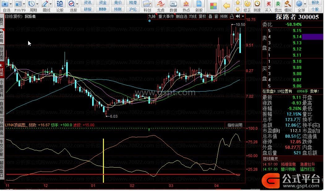Click the yellow vertical marker in indicator panel
The height and width of the screenshot is (191, 325).
click(103, 160)
